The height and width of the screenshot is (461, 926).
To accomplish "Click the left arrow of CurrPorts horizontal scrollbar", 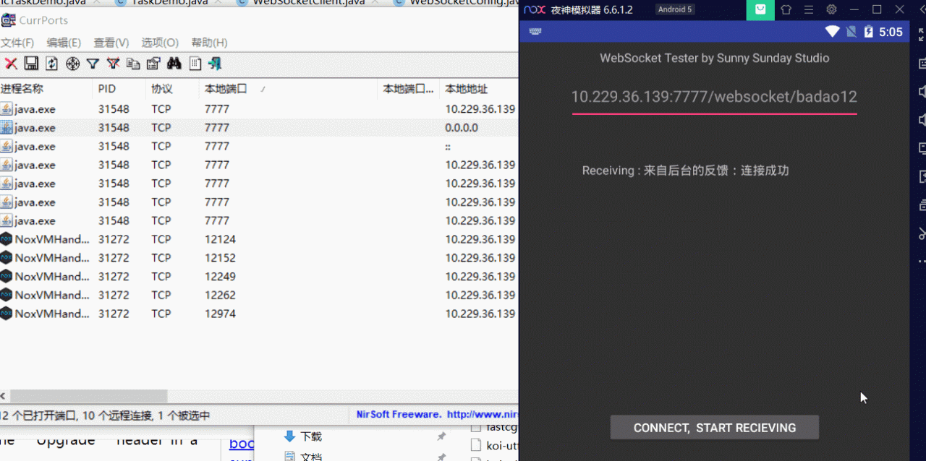I will click(4, 396).
